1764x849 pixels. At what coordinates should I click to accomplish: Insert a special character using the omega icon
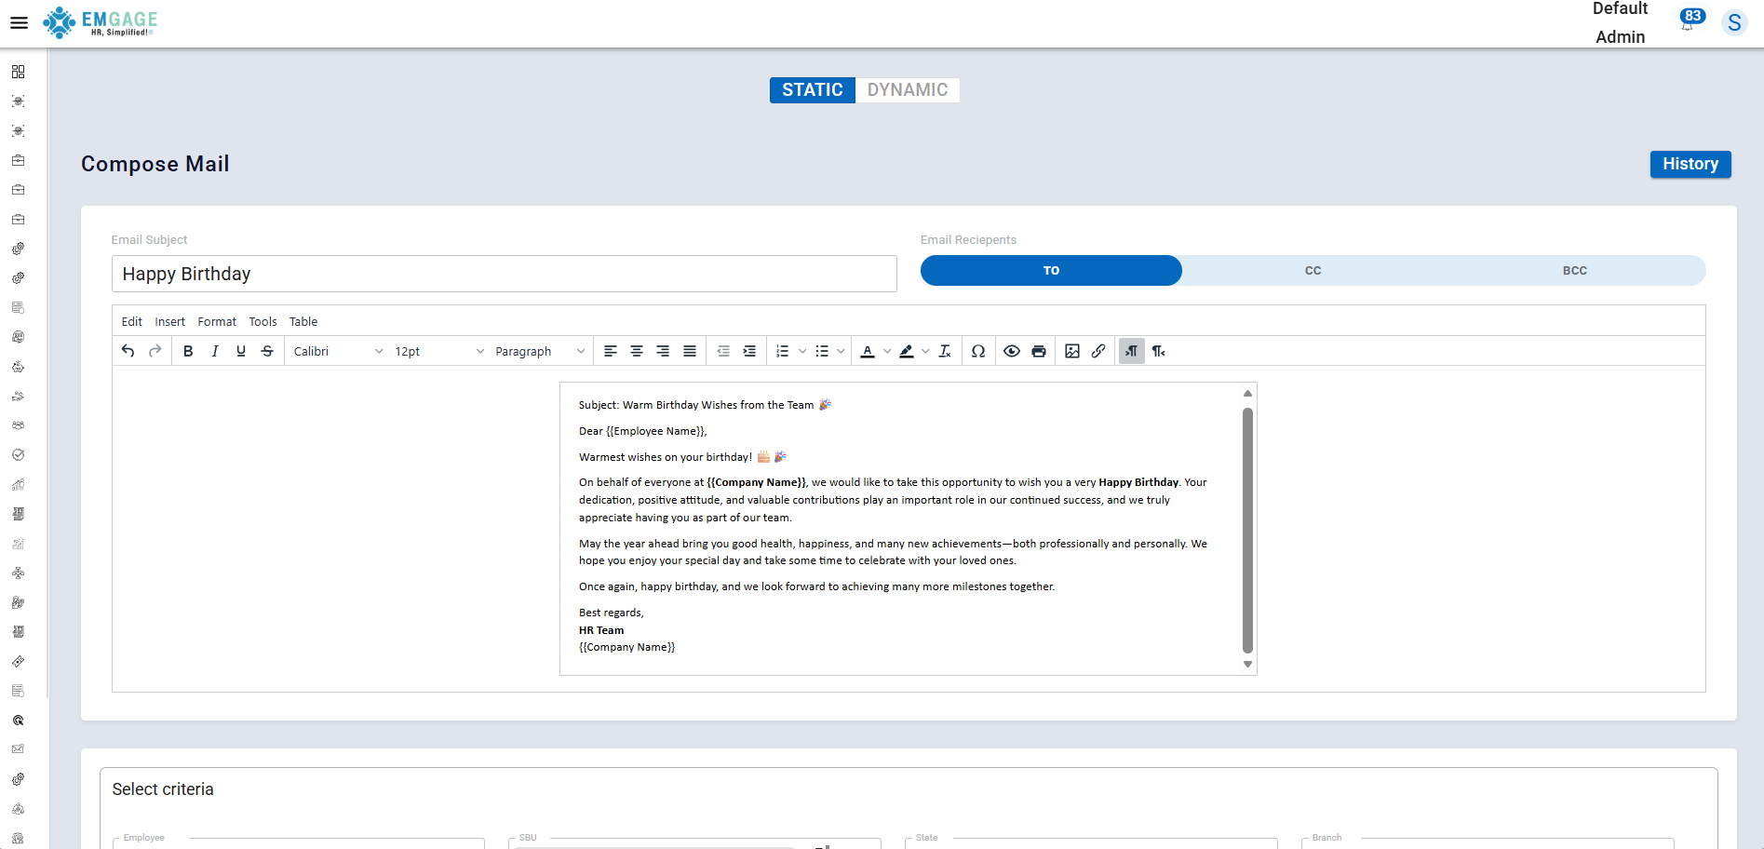pos(978,351)
